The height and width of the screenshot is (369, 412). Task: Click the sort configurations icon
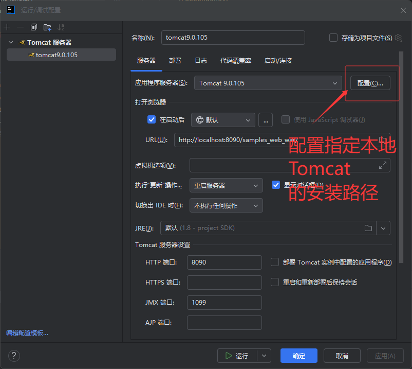pyautogui.click(x=61, y=27)
